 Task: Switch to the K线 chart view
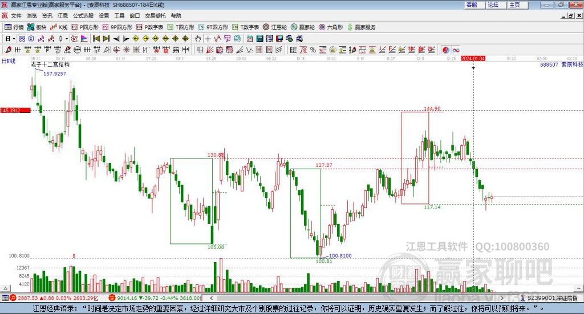click(x=59, y=27)
